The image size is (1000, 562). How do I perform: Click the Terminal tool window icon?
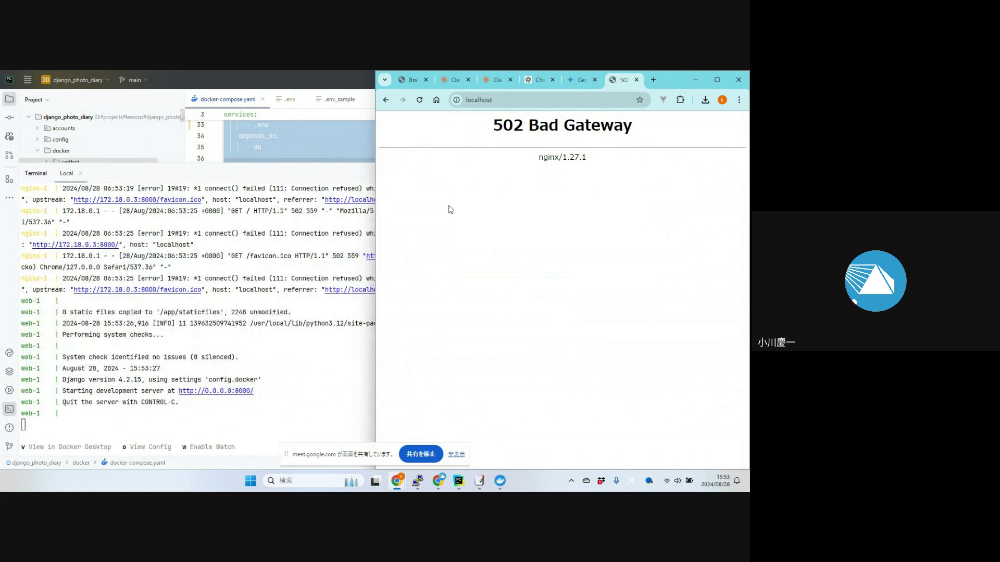point(9,409)
